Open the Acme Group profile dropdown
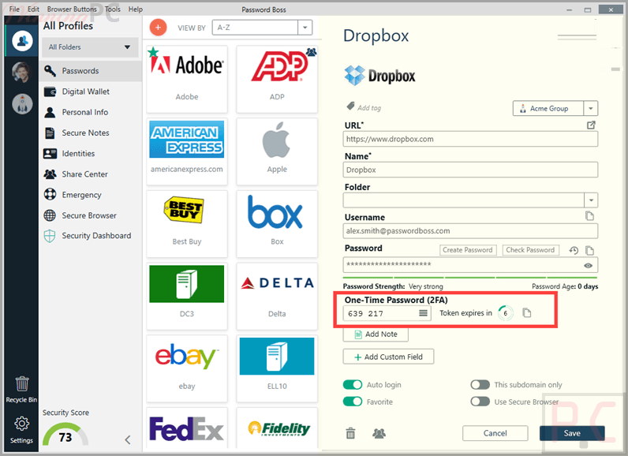 (x=555, y=109)
